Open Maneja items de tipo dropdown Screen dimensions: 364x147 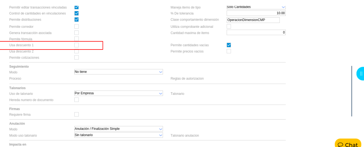click(256, 7)
